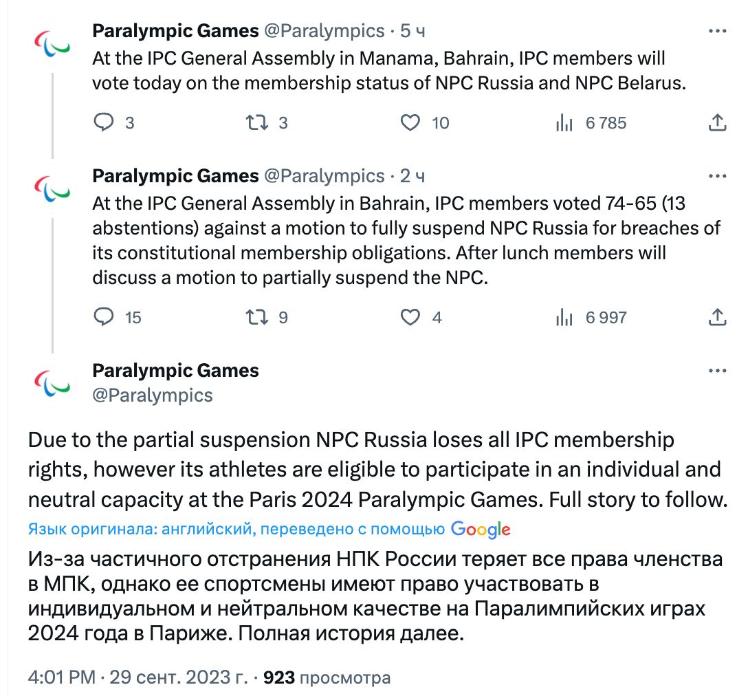Open more options for first tweet
The height and width of the screenshot is (696, 748).
(717, 31)
